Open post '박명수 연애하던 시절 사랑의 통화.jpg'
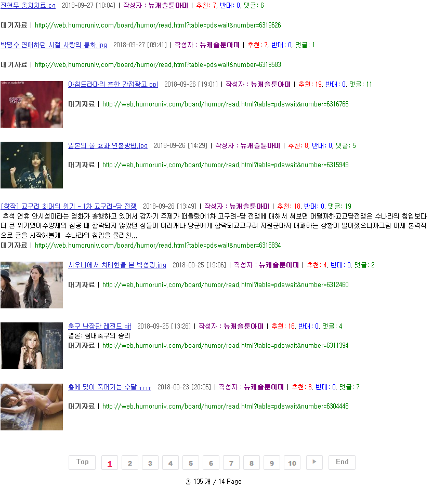Viewport: 433px width, 488px height. pyautogui.click(x=54, y=45)
